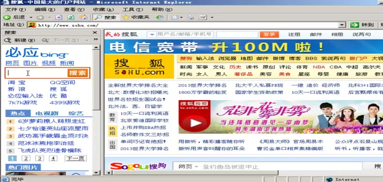Viewport: 383px width, 182px height.
Task: Play the 花非花雾非雾 video banner
Action: pyautogui.click(x=281, y=117)
